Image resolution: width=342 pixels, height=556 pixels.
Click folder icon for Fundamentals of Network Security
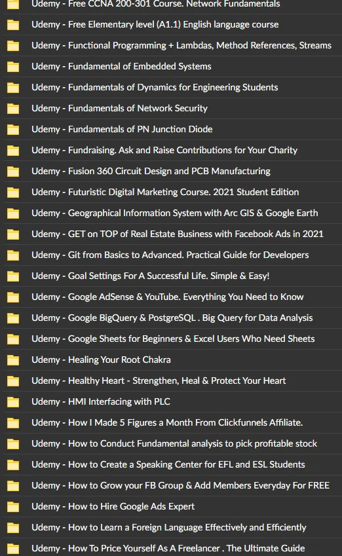click(13, 109)
